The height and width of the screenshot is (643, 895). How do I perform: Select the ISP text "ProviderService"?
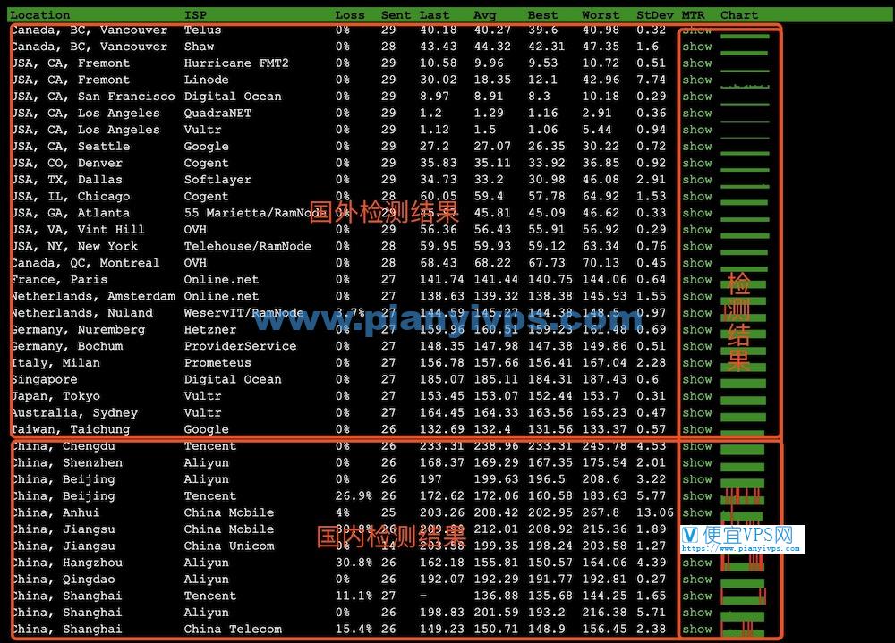coord(240,346)
